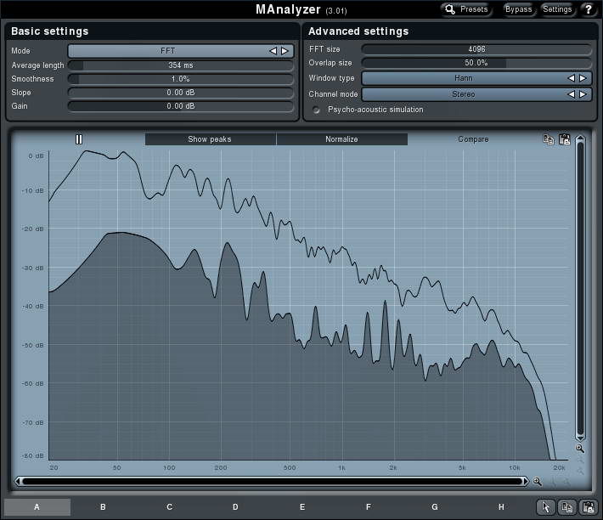
Task: Click the horizontal scrollbar track of graph
Action: click(x=272, y=481)
